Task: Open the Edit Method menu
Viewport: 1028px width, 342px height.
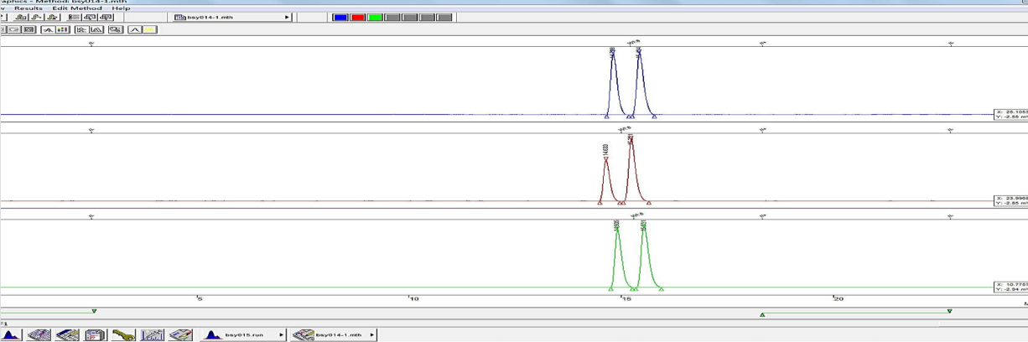Action: click(77, 8)
